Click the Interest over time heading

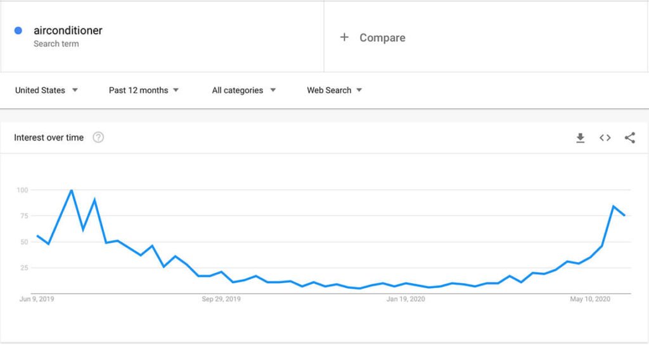[49, 137]
